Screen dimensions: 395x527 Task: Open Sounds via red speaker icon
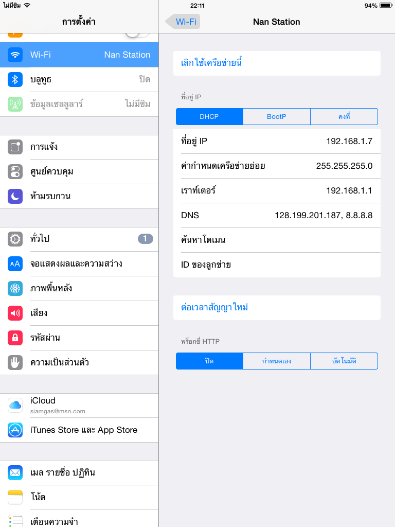click(15, 313)
